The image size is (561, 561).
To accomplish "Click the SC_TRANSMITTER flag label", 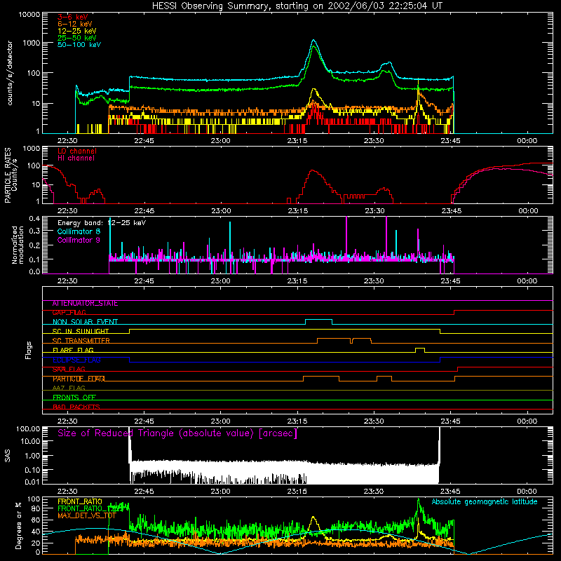I will (81, 341).
